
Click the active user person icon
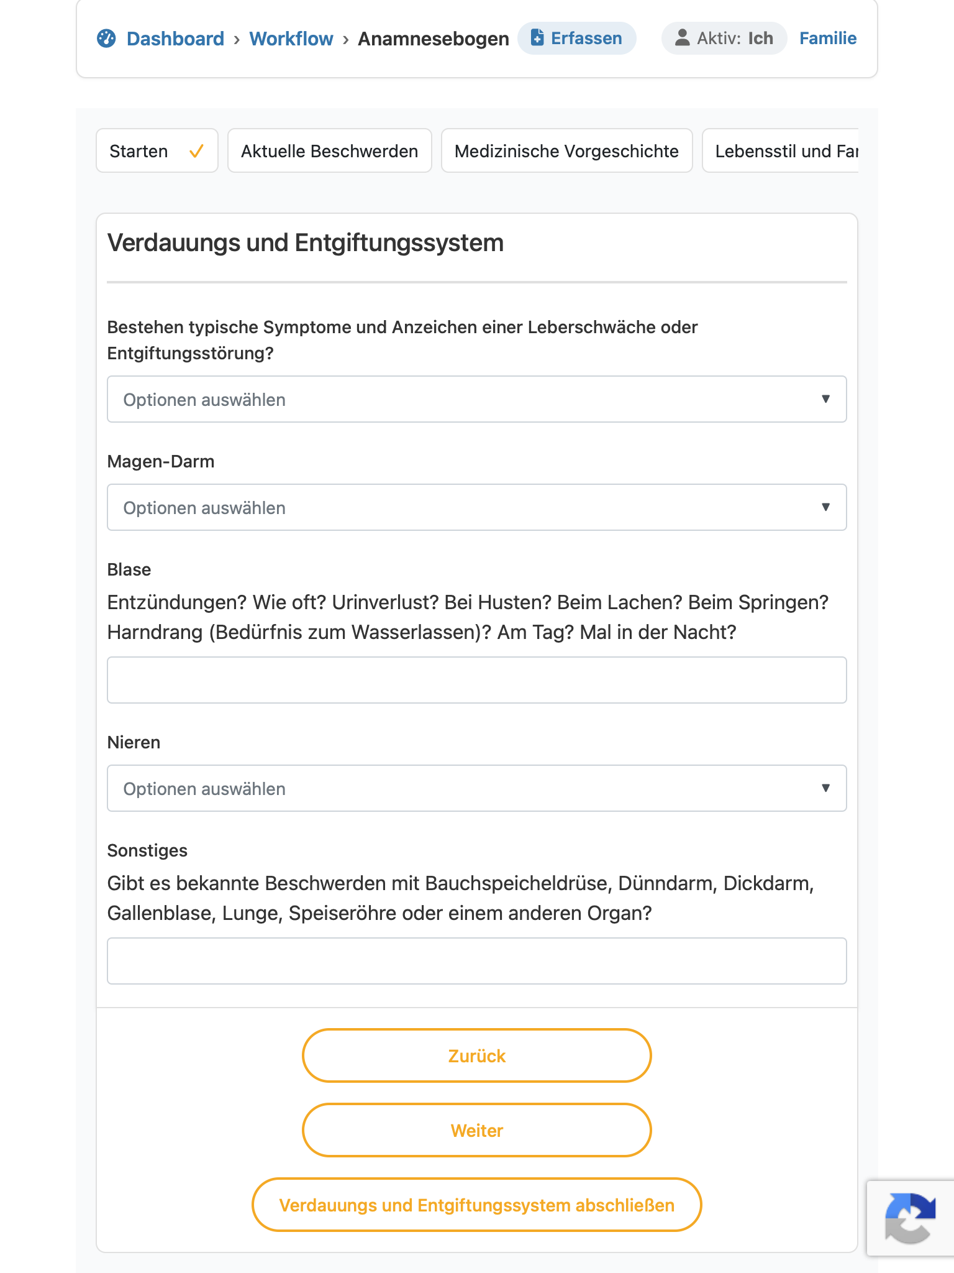click(683, 38)
